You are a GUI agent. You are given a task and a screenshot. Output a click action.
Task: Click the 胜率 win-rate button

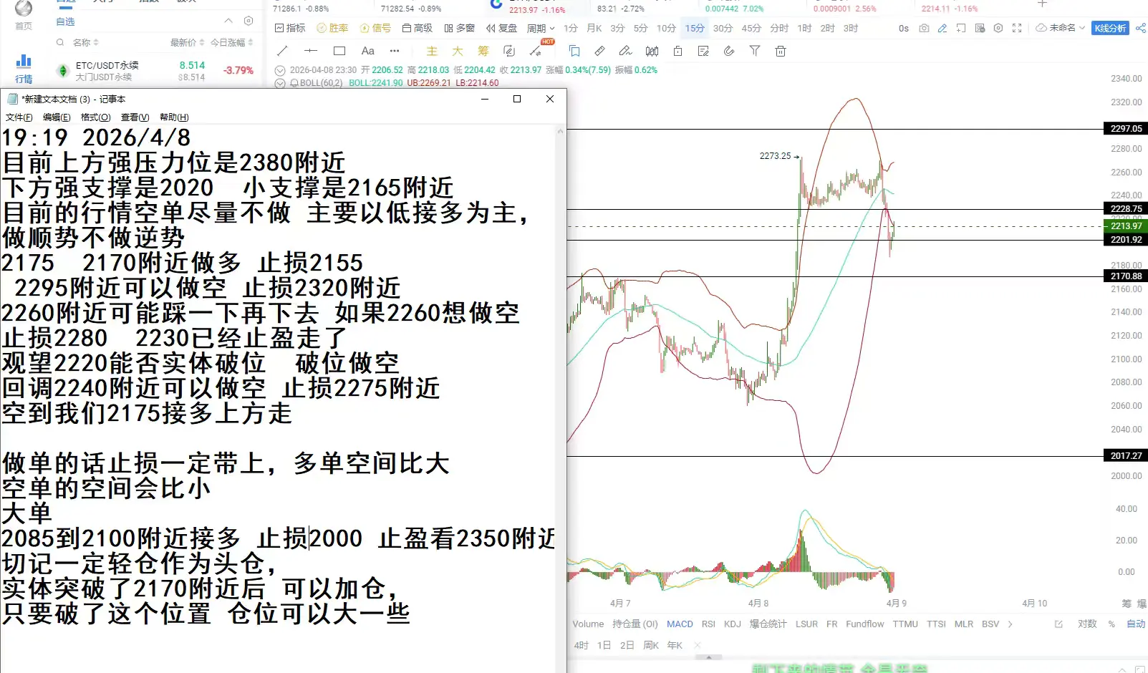click(x=333, y=28)
